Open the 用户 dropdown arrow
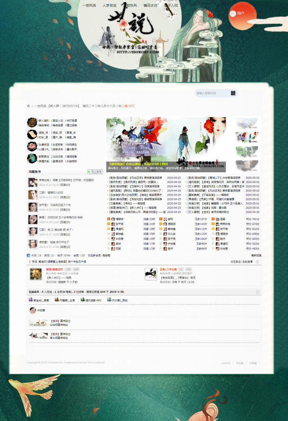 tap(254, 14)
